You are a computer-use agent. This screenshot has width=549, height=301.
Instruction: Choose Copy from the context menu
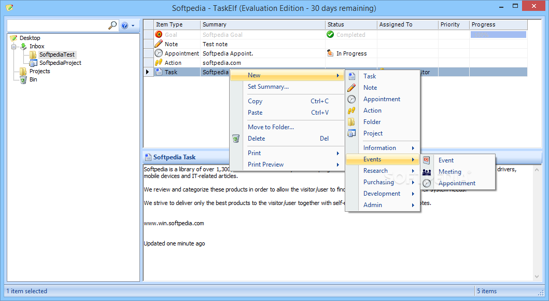click(287, 101)
